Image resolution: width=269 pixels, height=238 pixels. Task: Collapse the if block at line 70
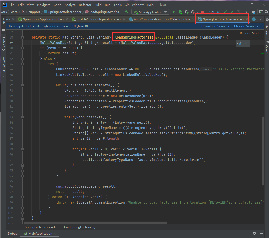pyautogui.click(x=22, y=48)
